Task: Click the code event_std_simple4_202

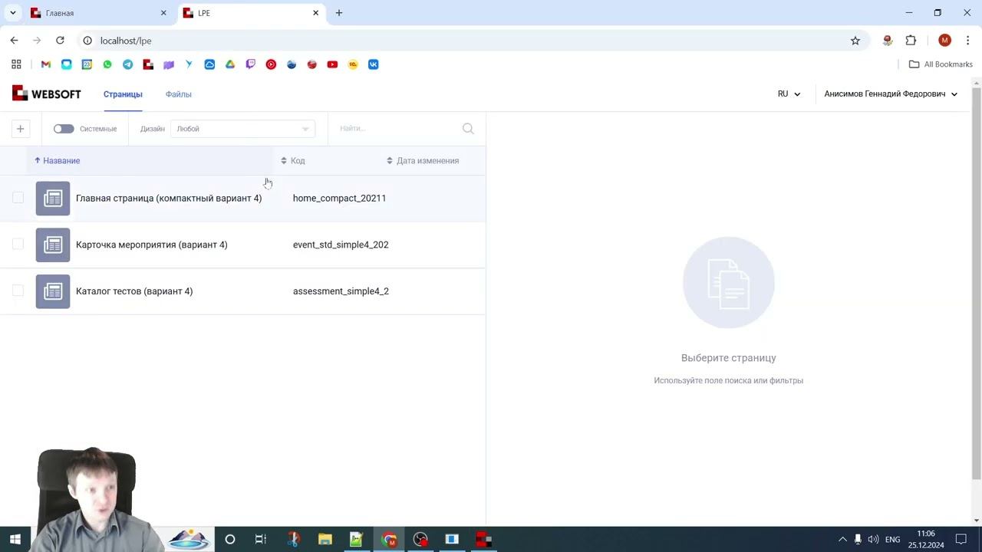Action: 341,245
